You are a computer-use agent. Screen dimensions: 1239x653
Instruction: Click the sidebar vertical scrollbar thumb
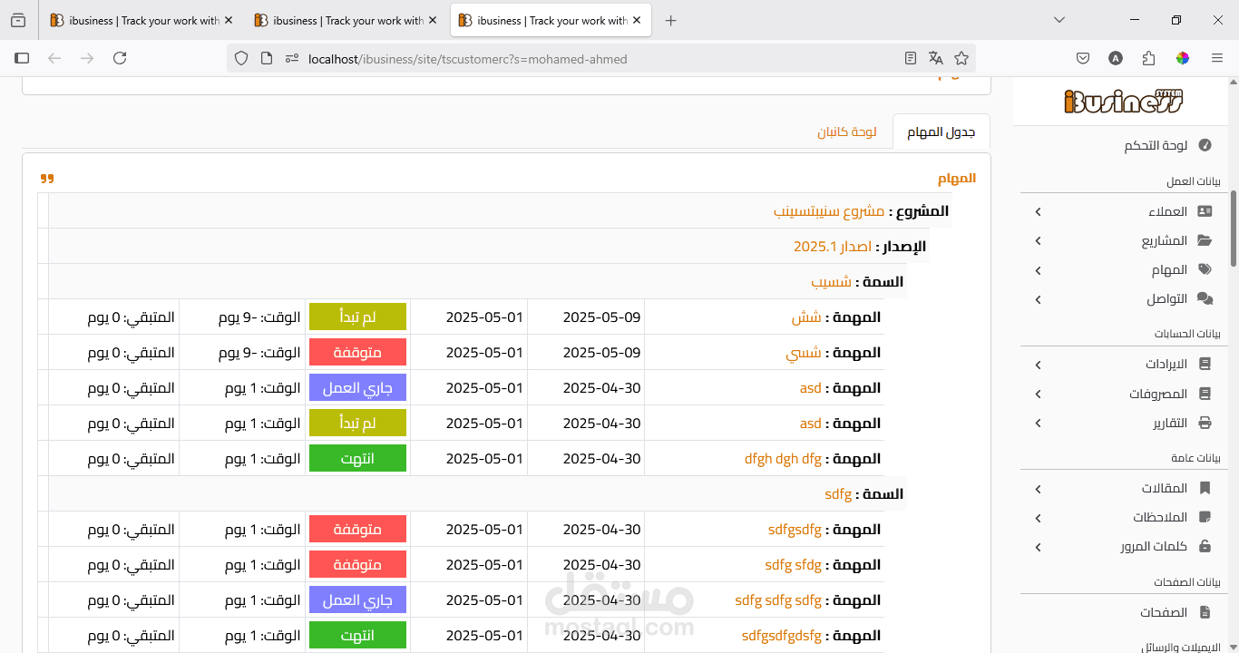pyautogui.click(x=1234, y=229)
